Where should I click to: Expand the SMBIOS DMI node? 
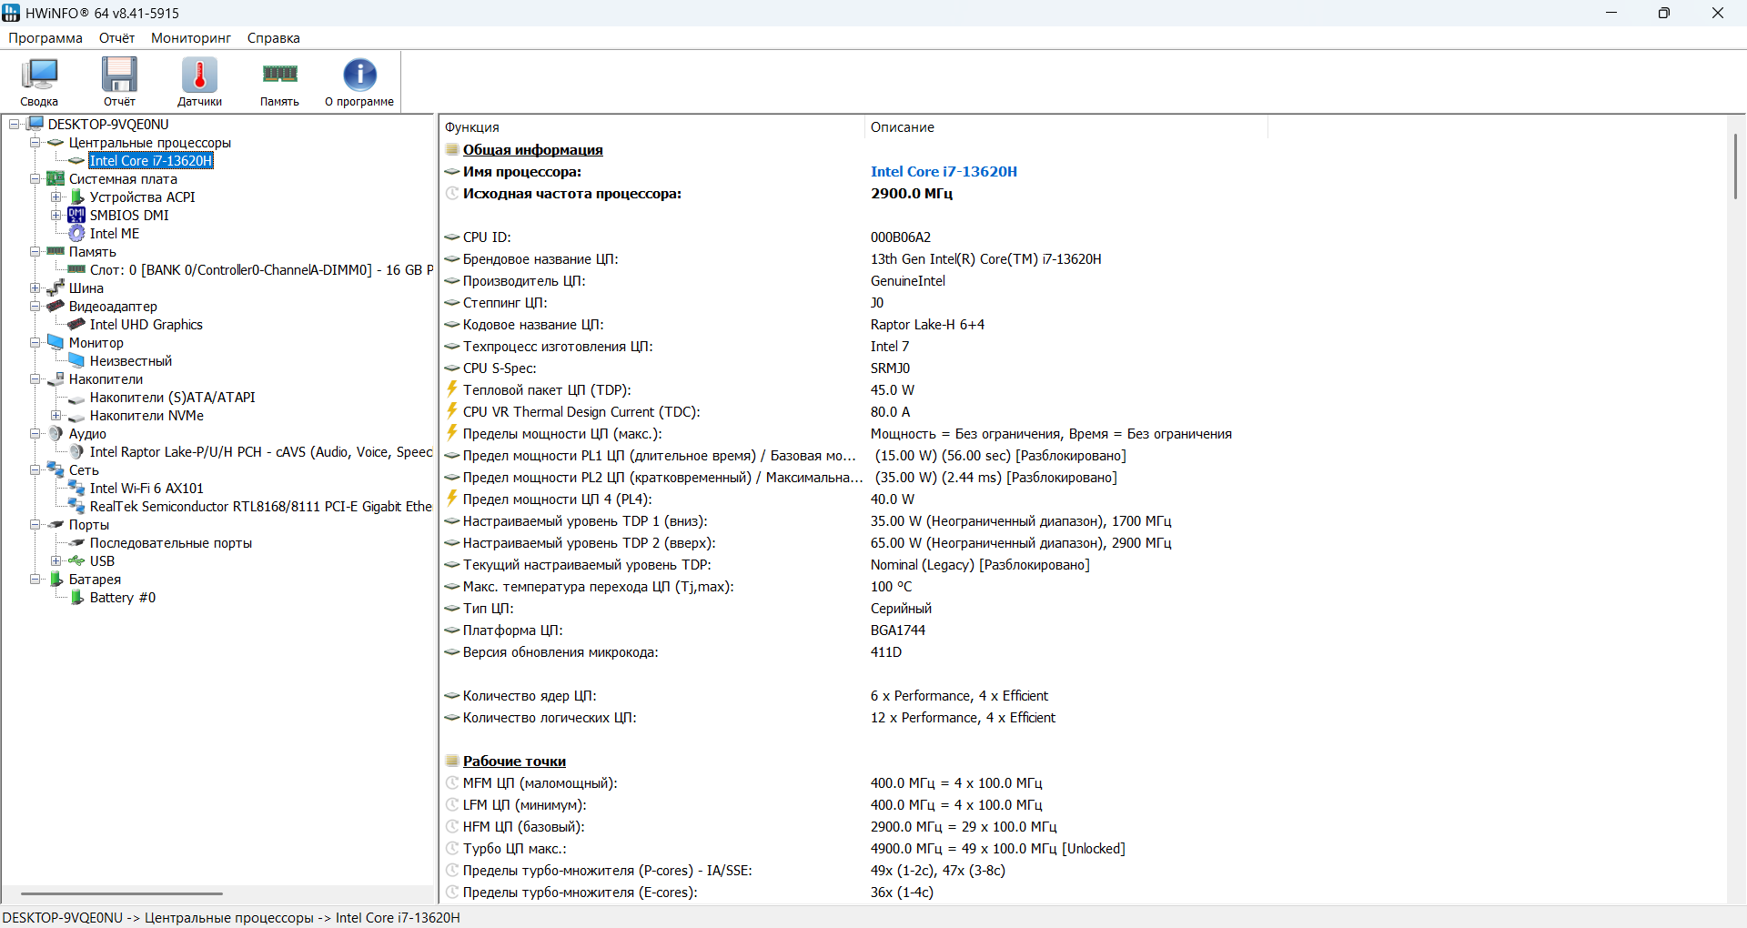[x=56, y=215]
